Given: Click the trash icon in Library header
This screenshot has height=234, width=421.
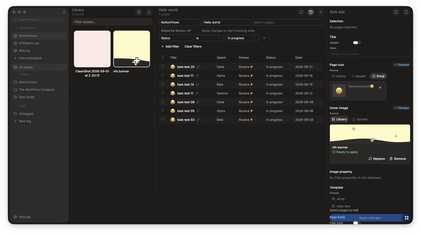Looking at the screenshot, I should tap(139, 12).
